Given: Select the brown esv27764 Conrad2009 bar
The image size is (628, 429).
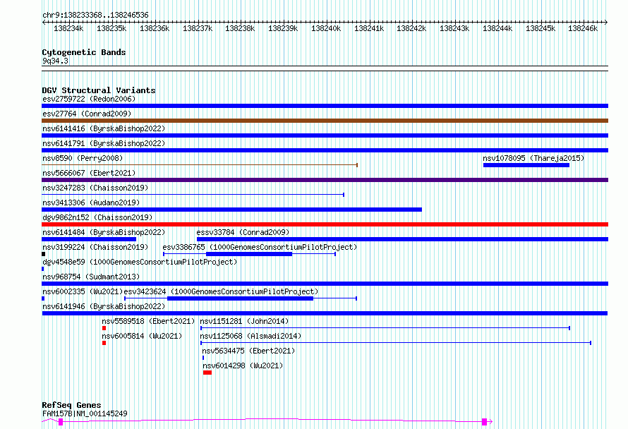Looking at the screenshot, I should [325, 121].
